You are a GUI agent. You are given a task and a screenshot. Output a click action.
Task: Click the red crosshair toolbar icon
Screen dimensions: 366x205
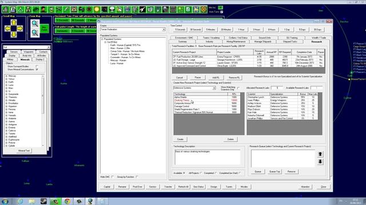(x=89, y=10)
